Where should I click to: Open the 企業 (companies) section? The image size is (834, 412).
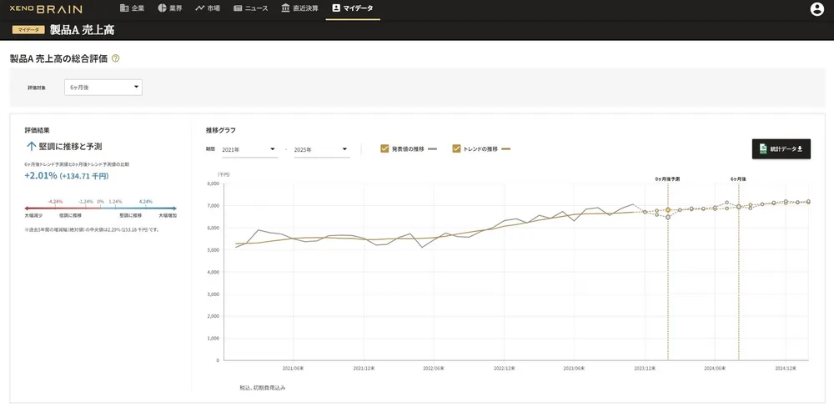(132, 8)
